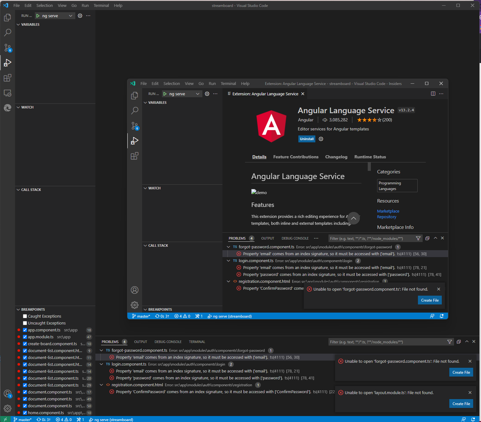Image resolution: width=481 pixels, height=422 pixels.
Task: Disable the app.component.ts breakpoint
Action: 25,330
